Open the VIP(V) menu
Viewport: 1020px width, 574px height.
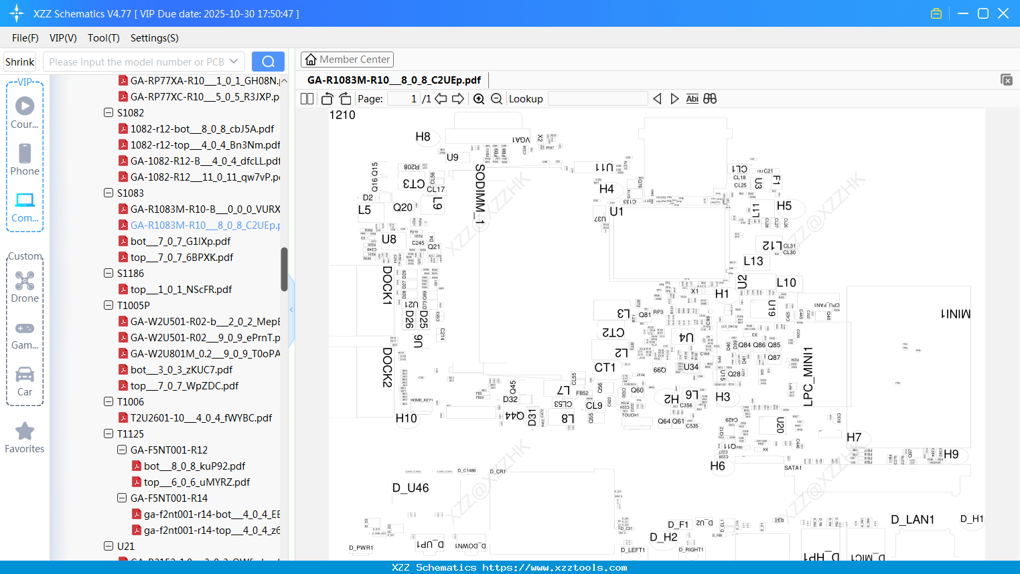(63, 38)
